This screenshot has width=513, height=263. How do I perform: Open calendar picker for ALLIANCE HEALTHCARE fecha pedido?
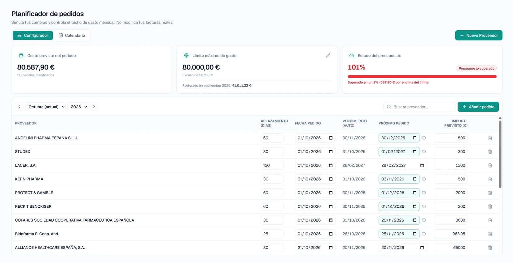coord(331,248)
